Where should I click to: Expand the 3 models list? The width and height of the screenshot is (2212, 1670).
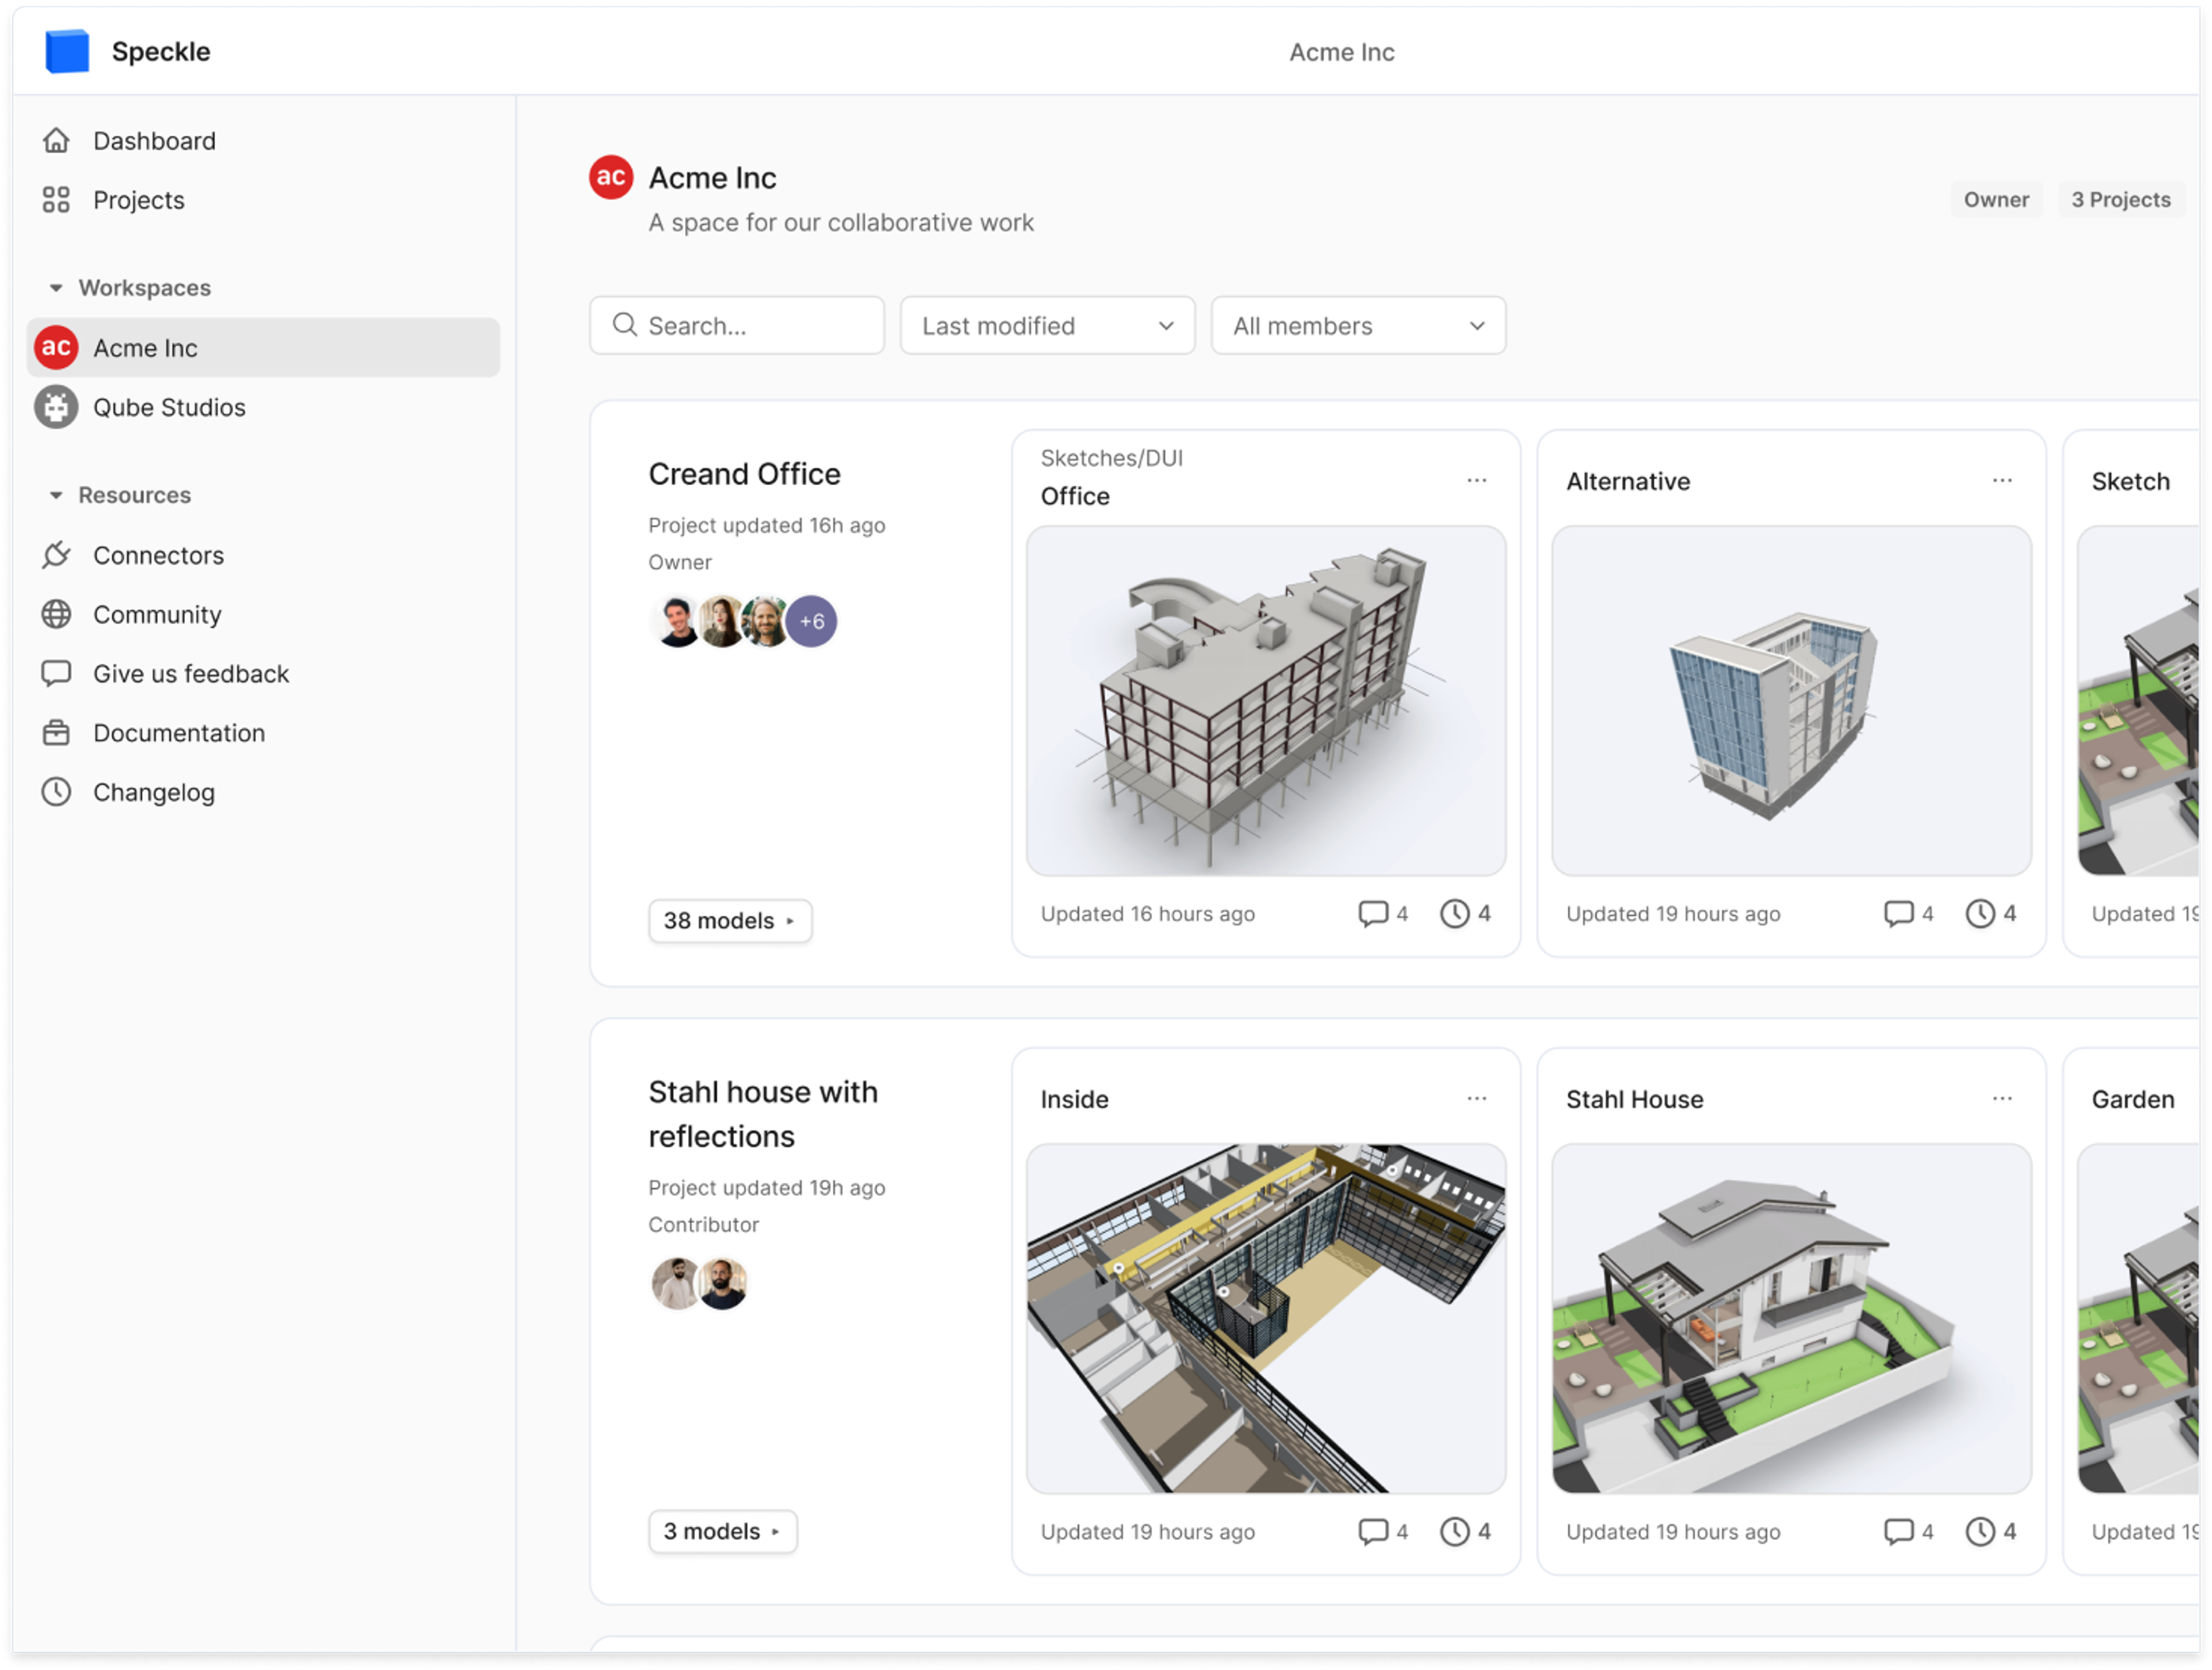pyautogui.click(x=723, y=1532)
